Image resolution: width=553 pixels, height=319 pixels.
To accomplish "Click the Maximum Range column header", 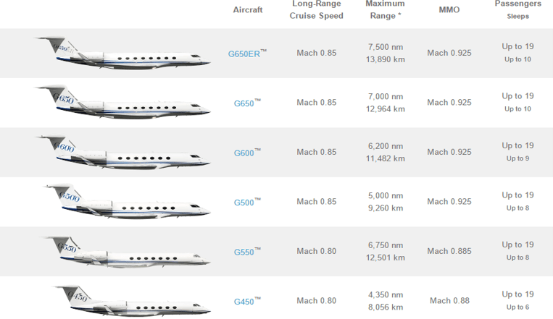I will click(385, 9).
